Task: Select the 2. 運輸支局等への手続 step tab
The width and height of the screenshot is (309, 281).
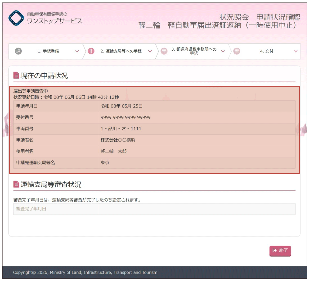Action: coord(121,51)
